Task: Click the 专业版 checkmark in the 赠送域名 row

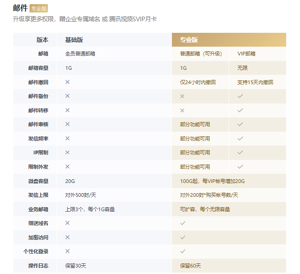Action: tap(182, 223)
